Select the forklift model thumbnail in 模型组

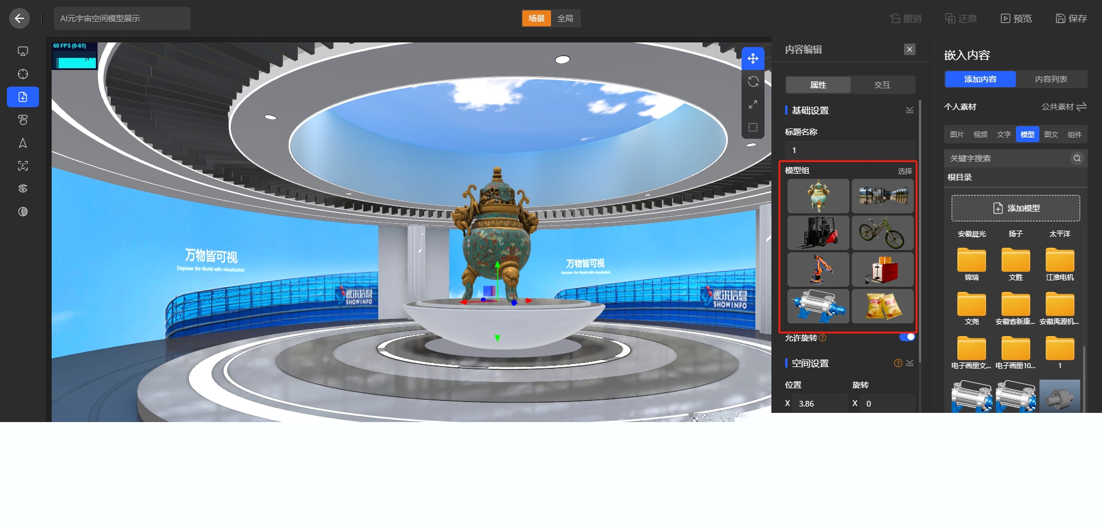[x=818, y=232]
